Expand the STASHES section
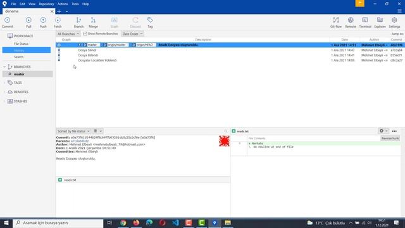 point(4,101)
